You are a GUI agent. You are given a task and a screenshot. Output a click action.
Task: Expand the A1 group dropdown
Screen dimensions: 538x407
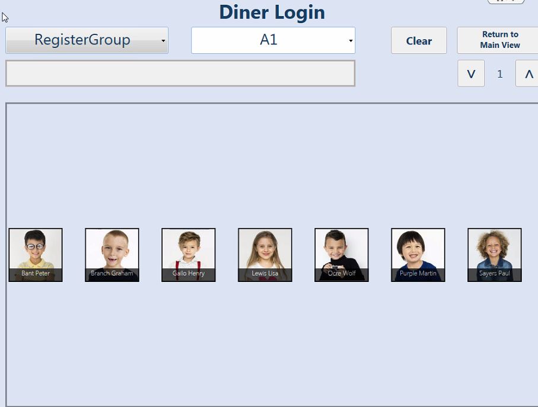point(273,40)
